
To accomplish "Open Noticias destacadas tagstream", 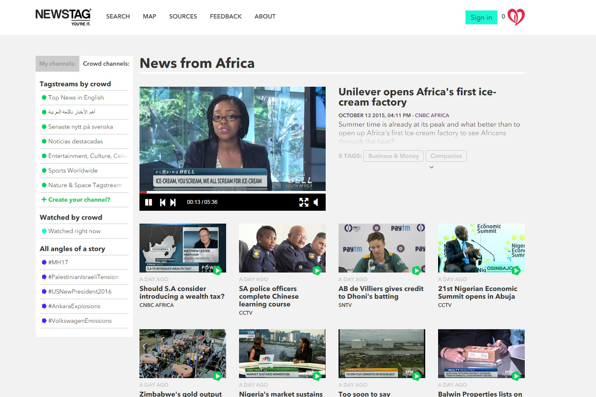I will point(76,141).
